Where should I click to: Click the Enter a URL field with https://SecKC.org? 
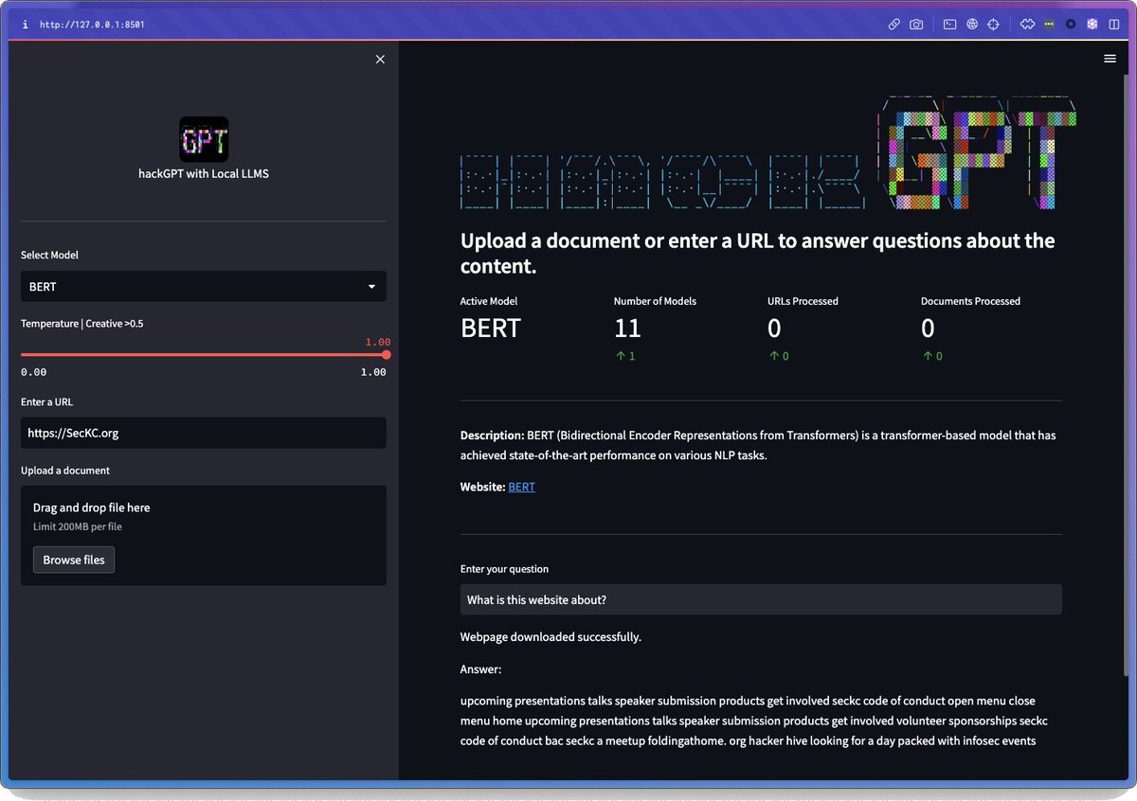(x=204, y=433)
